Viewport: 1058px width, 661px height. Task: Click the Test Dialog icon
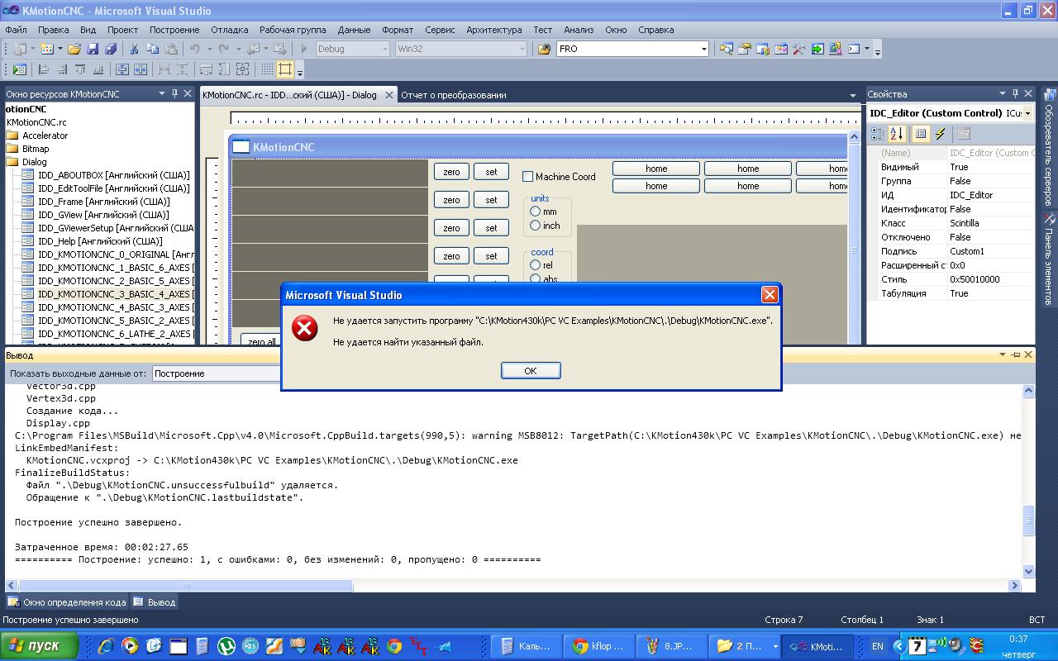point(19,69)
